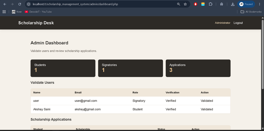Click the Applications count card
The height and width of the screenshot is (131, 264).
pyautogui.click(x=198, y=68)
